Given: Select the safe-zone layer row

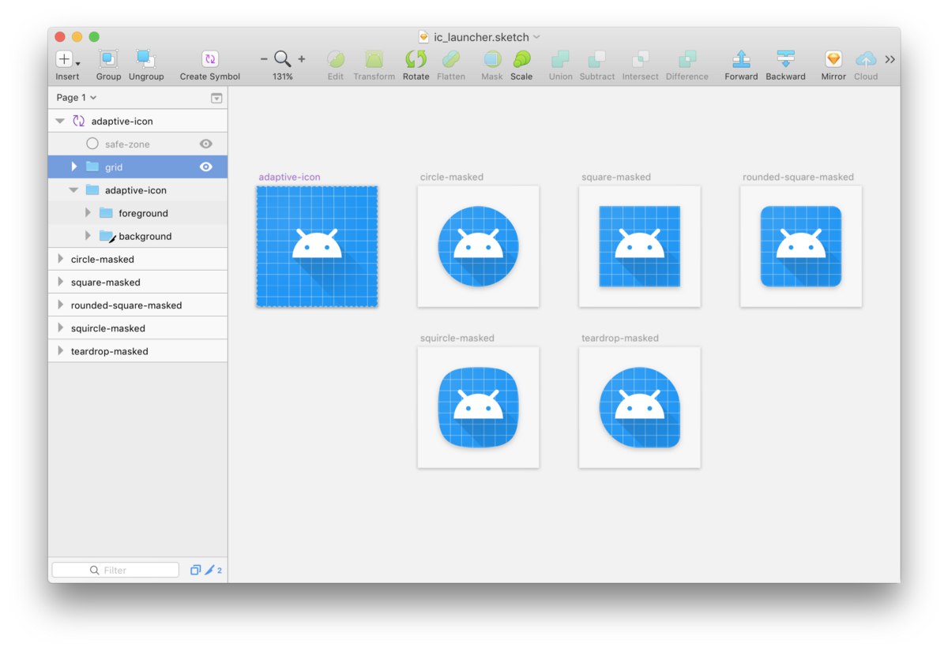Looking at the screenshot, I should click(x=137, y=144).
